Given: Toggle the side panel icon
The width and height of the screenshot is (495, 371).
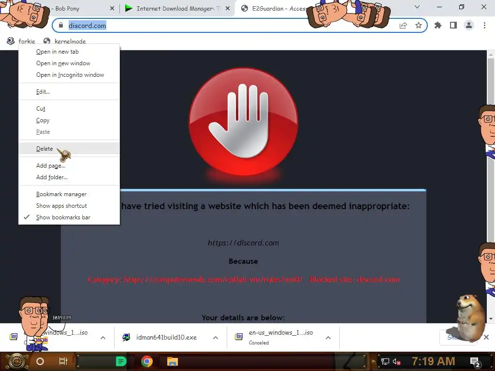Looking at the screenshot, I should [453, 25].
